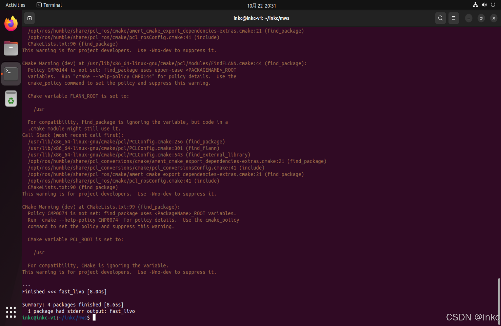This screenshot has width=501, height=326.
Task: Open a new terminal tab
Action: point(29,18)
